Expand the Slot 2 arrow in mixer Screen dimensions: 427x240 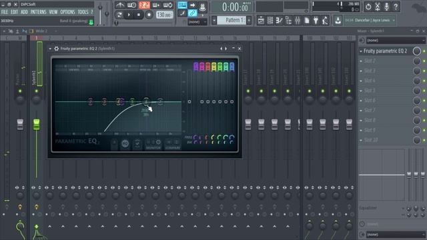pos(361,61)
